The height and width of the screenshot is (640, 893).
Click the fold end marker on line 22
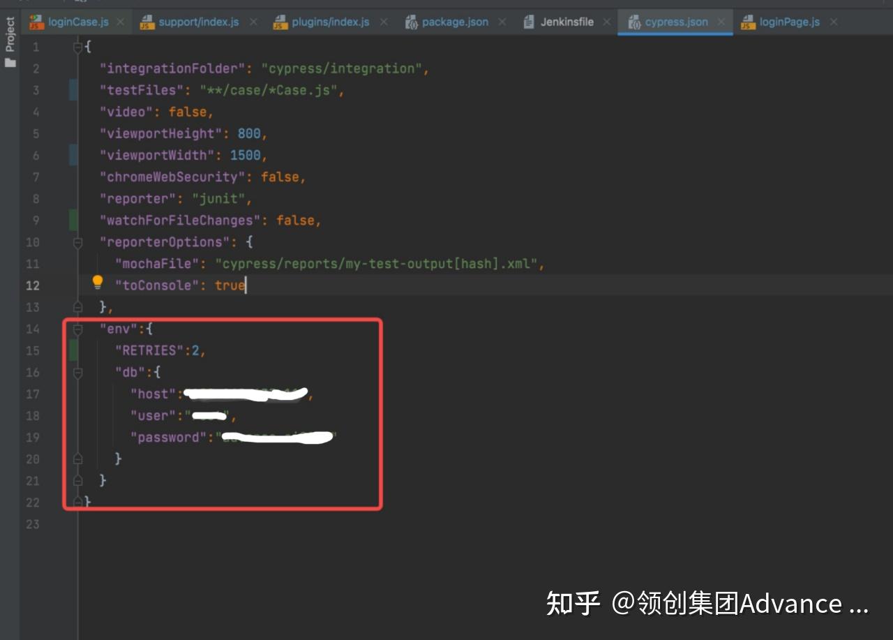78,502
